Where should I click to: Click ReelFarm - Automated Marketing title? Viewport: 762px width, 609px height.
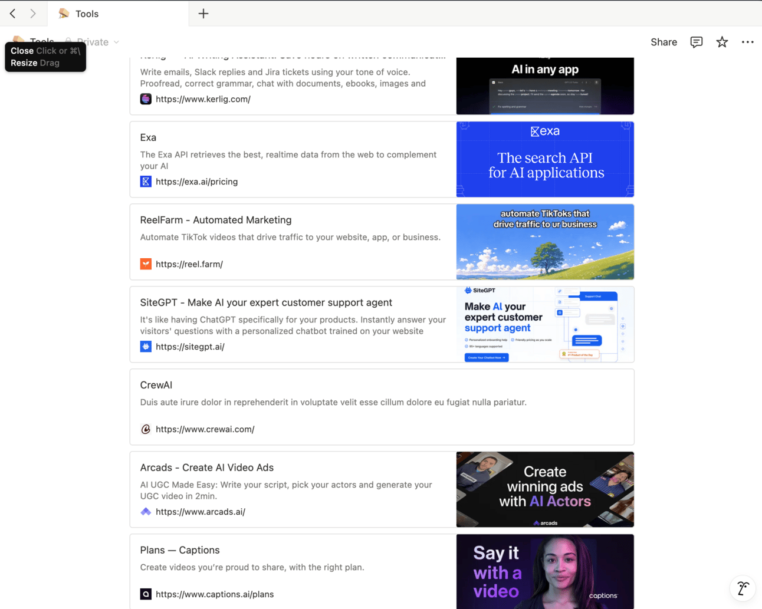[216, 220]
